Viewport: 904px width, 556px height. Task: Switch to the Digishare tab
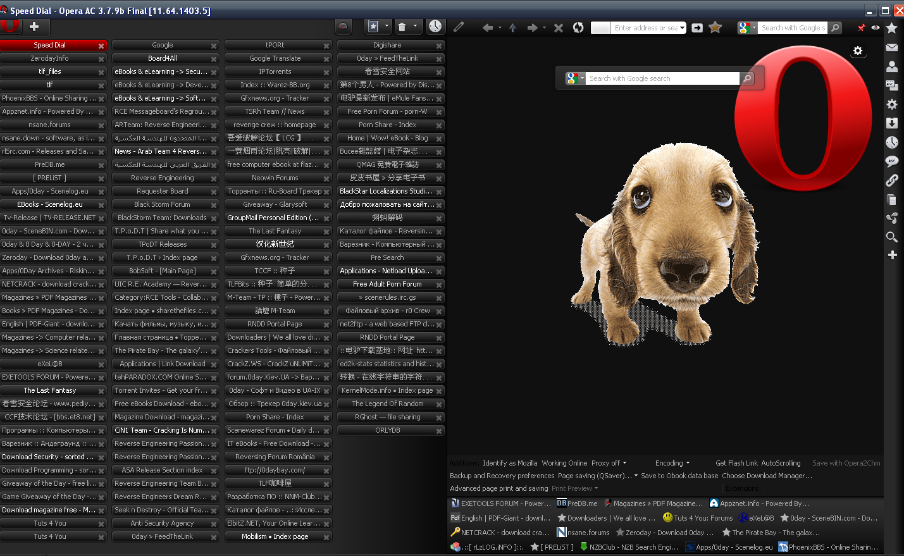pyautogui.click(x=390, y=46)
